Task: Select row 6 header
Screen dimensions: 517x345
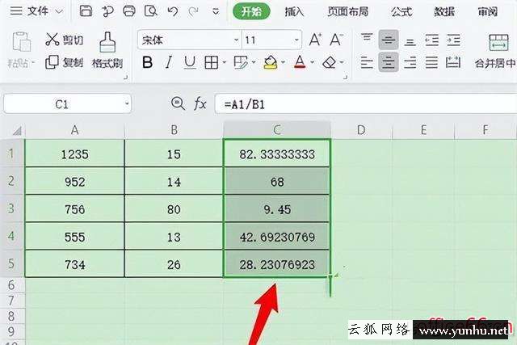Action: [x=12, y=285]
